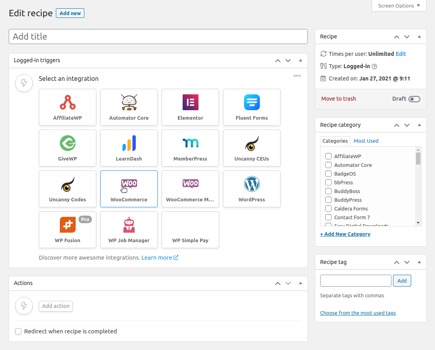435x350 pixels.
Task: Pick the WP Simple Pay integration
Action: [190, 230]
